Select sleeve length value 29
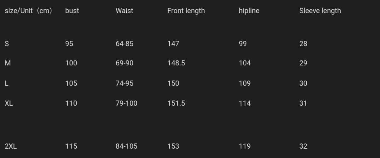The image size is (380, 158). pyautogui.click(x=303, y=63)
